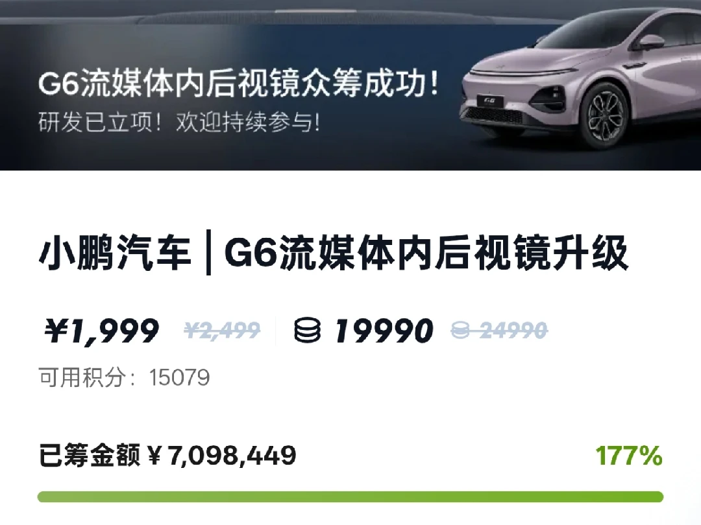Tap the G6 license plate badge on car
701x525 pixels.
coord(489,100)
